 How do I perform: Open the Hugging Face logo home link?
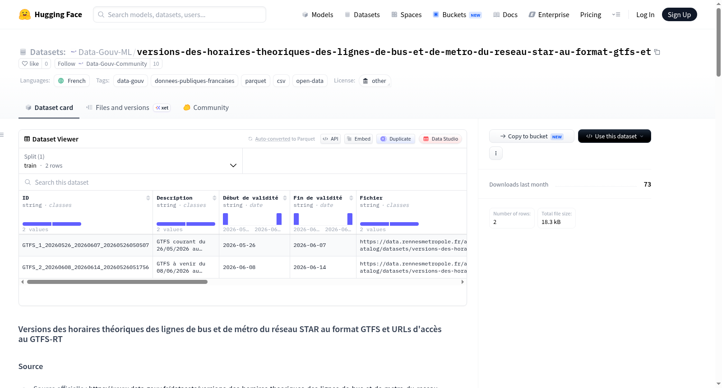click(50, 14)
